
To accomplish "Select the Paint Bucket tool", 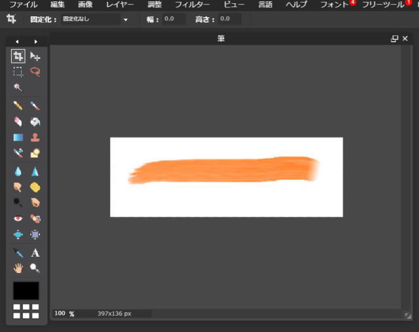I will click(35, 122).
